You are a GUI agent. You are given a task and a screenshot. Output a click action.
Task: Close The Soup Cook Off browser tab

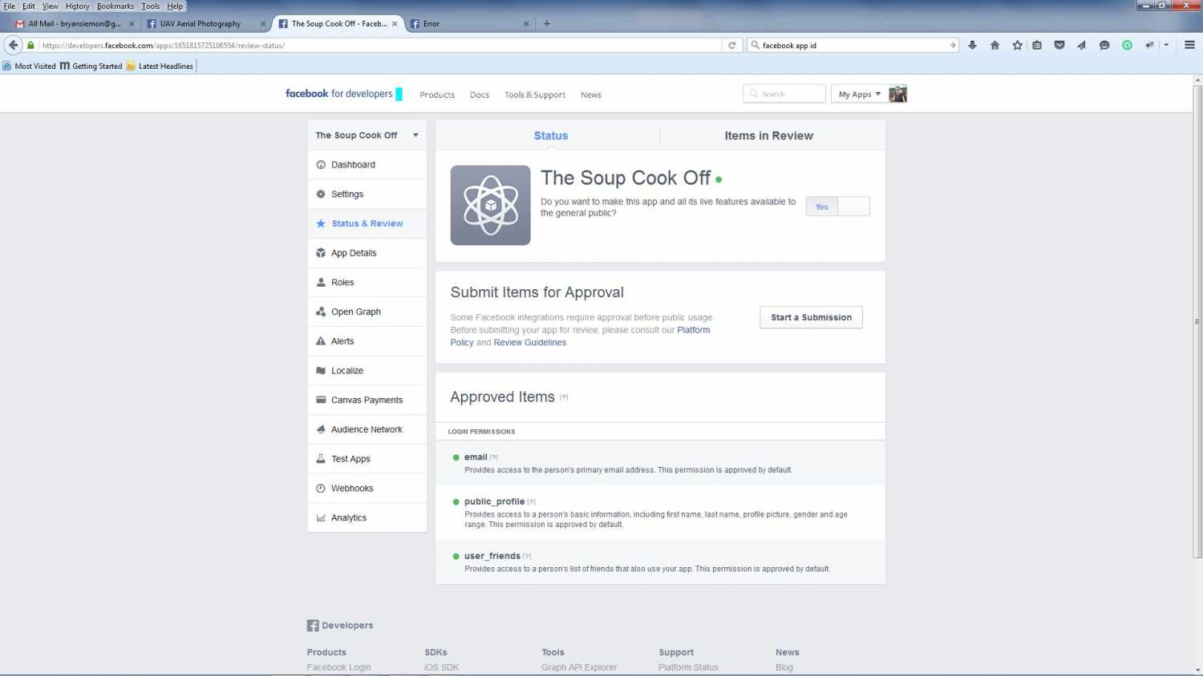(394, 24)
